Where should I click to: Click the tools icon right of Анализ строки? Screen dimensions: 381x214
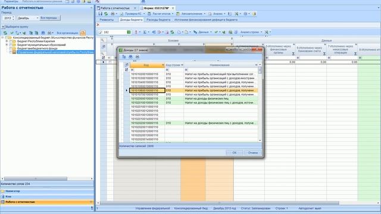click(x=267, y=32)
